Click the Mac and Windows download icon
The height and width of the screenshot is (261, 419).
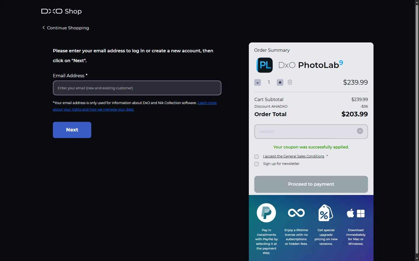(356, 213)
